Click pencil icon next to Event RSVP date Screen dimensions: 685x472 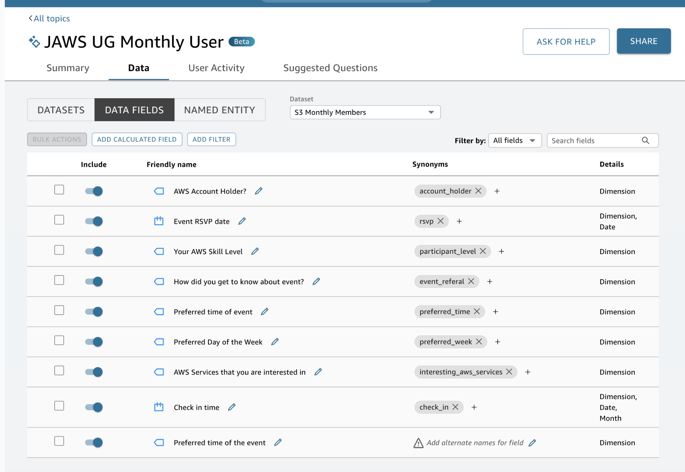point(242,221)
